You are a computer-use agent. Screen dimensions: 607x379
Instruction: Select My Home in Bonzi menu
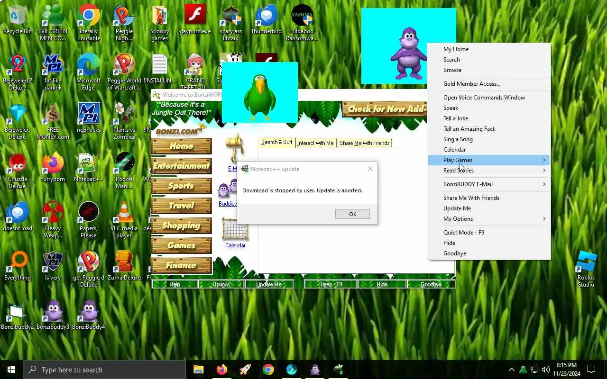pyautogui.click(x=489, y=49)
